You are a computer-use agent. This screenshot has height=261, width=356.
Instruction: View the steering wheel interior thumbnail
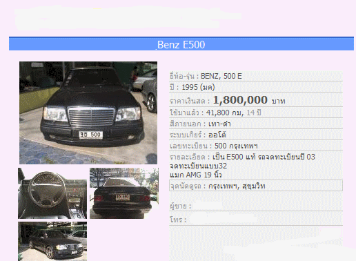pos(52,193)
